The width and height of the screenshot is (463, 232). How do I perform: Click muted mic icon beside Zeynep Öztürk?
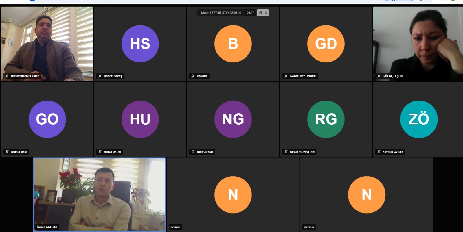click(379, 152)
